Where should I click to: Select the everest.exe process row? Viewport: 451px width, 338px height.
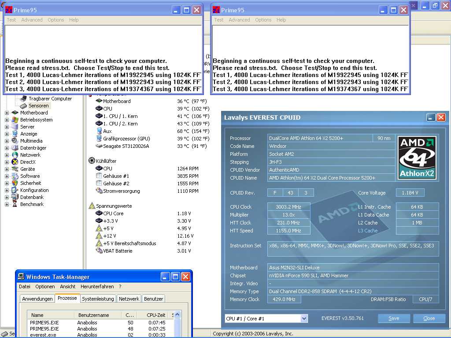101,335
